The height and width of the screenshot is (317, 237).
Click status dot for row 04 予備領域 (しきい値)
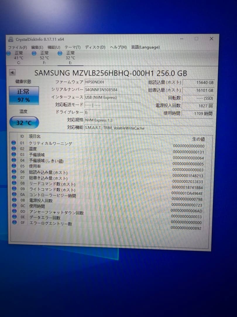(x=14, y=160)
